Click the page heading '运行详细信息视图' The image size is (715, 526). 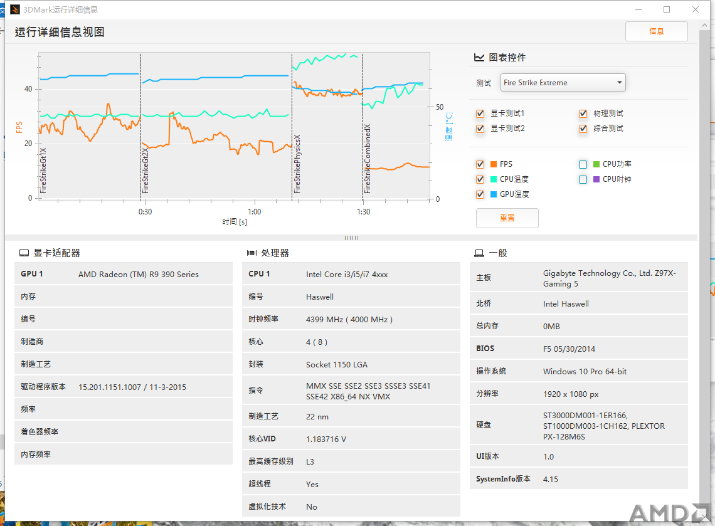[60, 32]
